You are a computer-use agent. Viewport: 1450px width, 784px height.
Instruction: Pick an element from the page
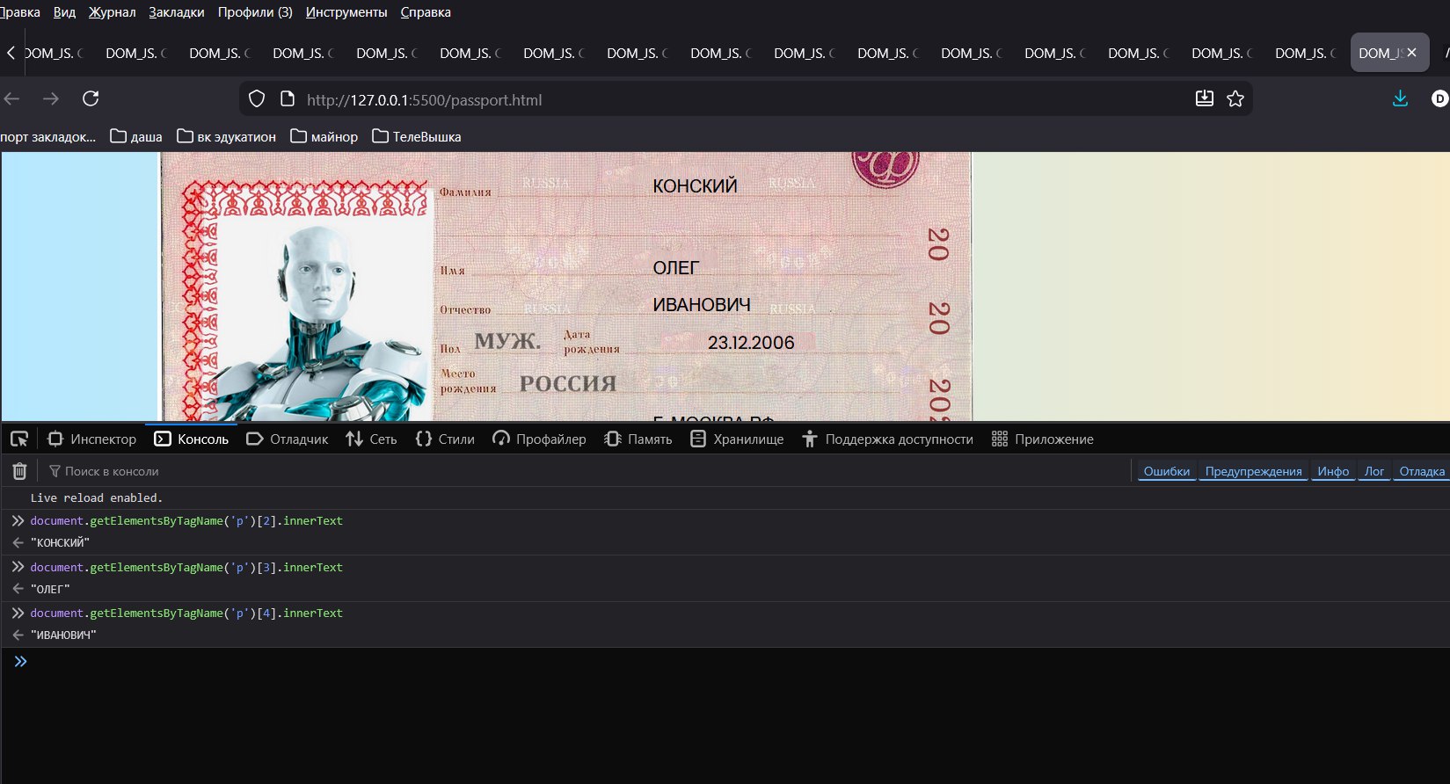19,439
